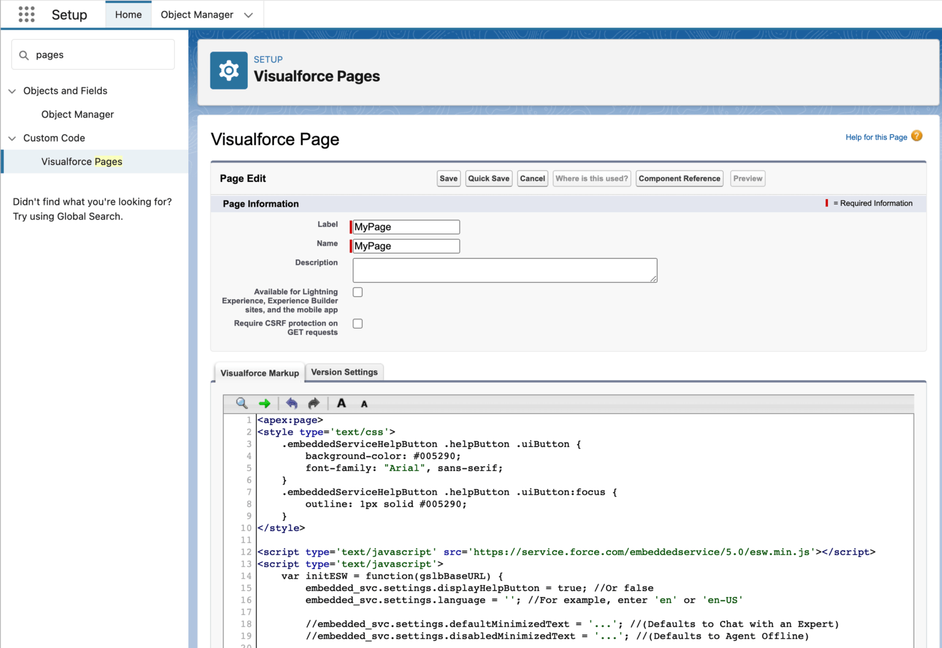Increase editor font size with the large A icon
Viewport: 942px width, 648px height.
pyautogui.click(x=342, y=403)
